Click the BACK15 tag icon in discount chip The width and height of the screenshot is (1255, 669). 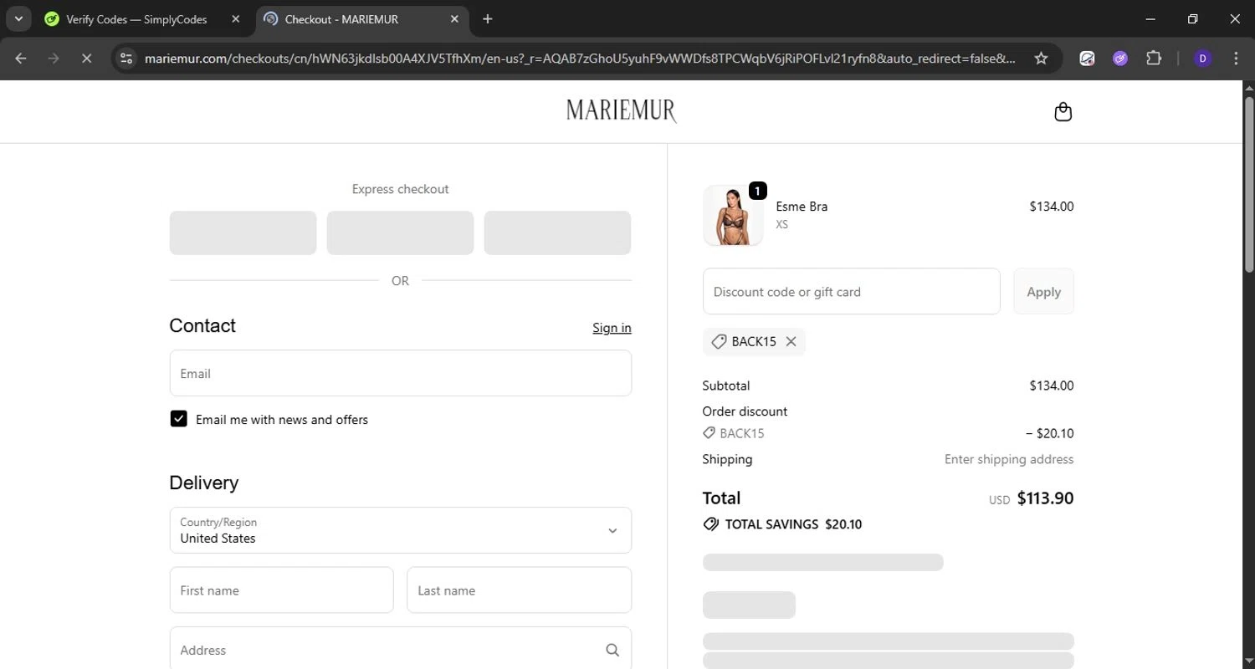pos(719,341)
